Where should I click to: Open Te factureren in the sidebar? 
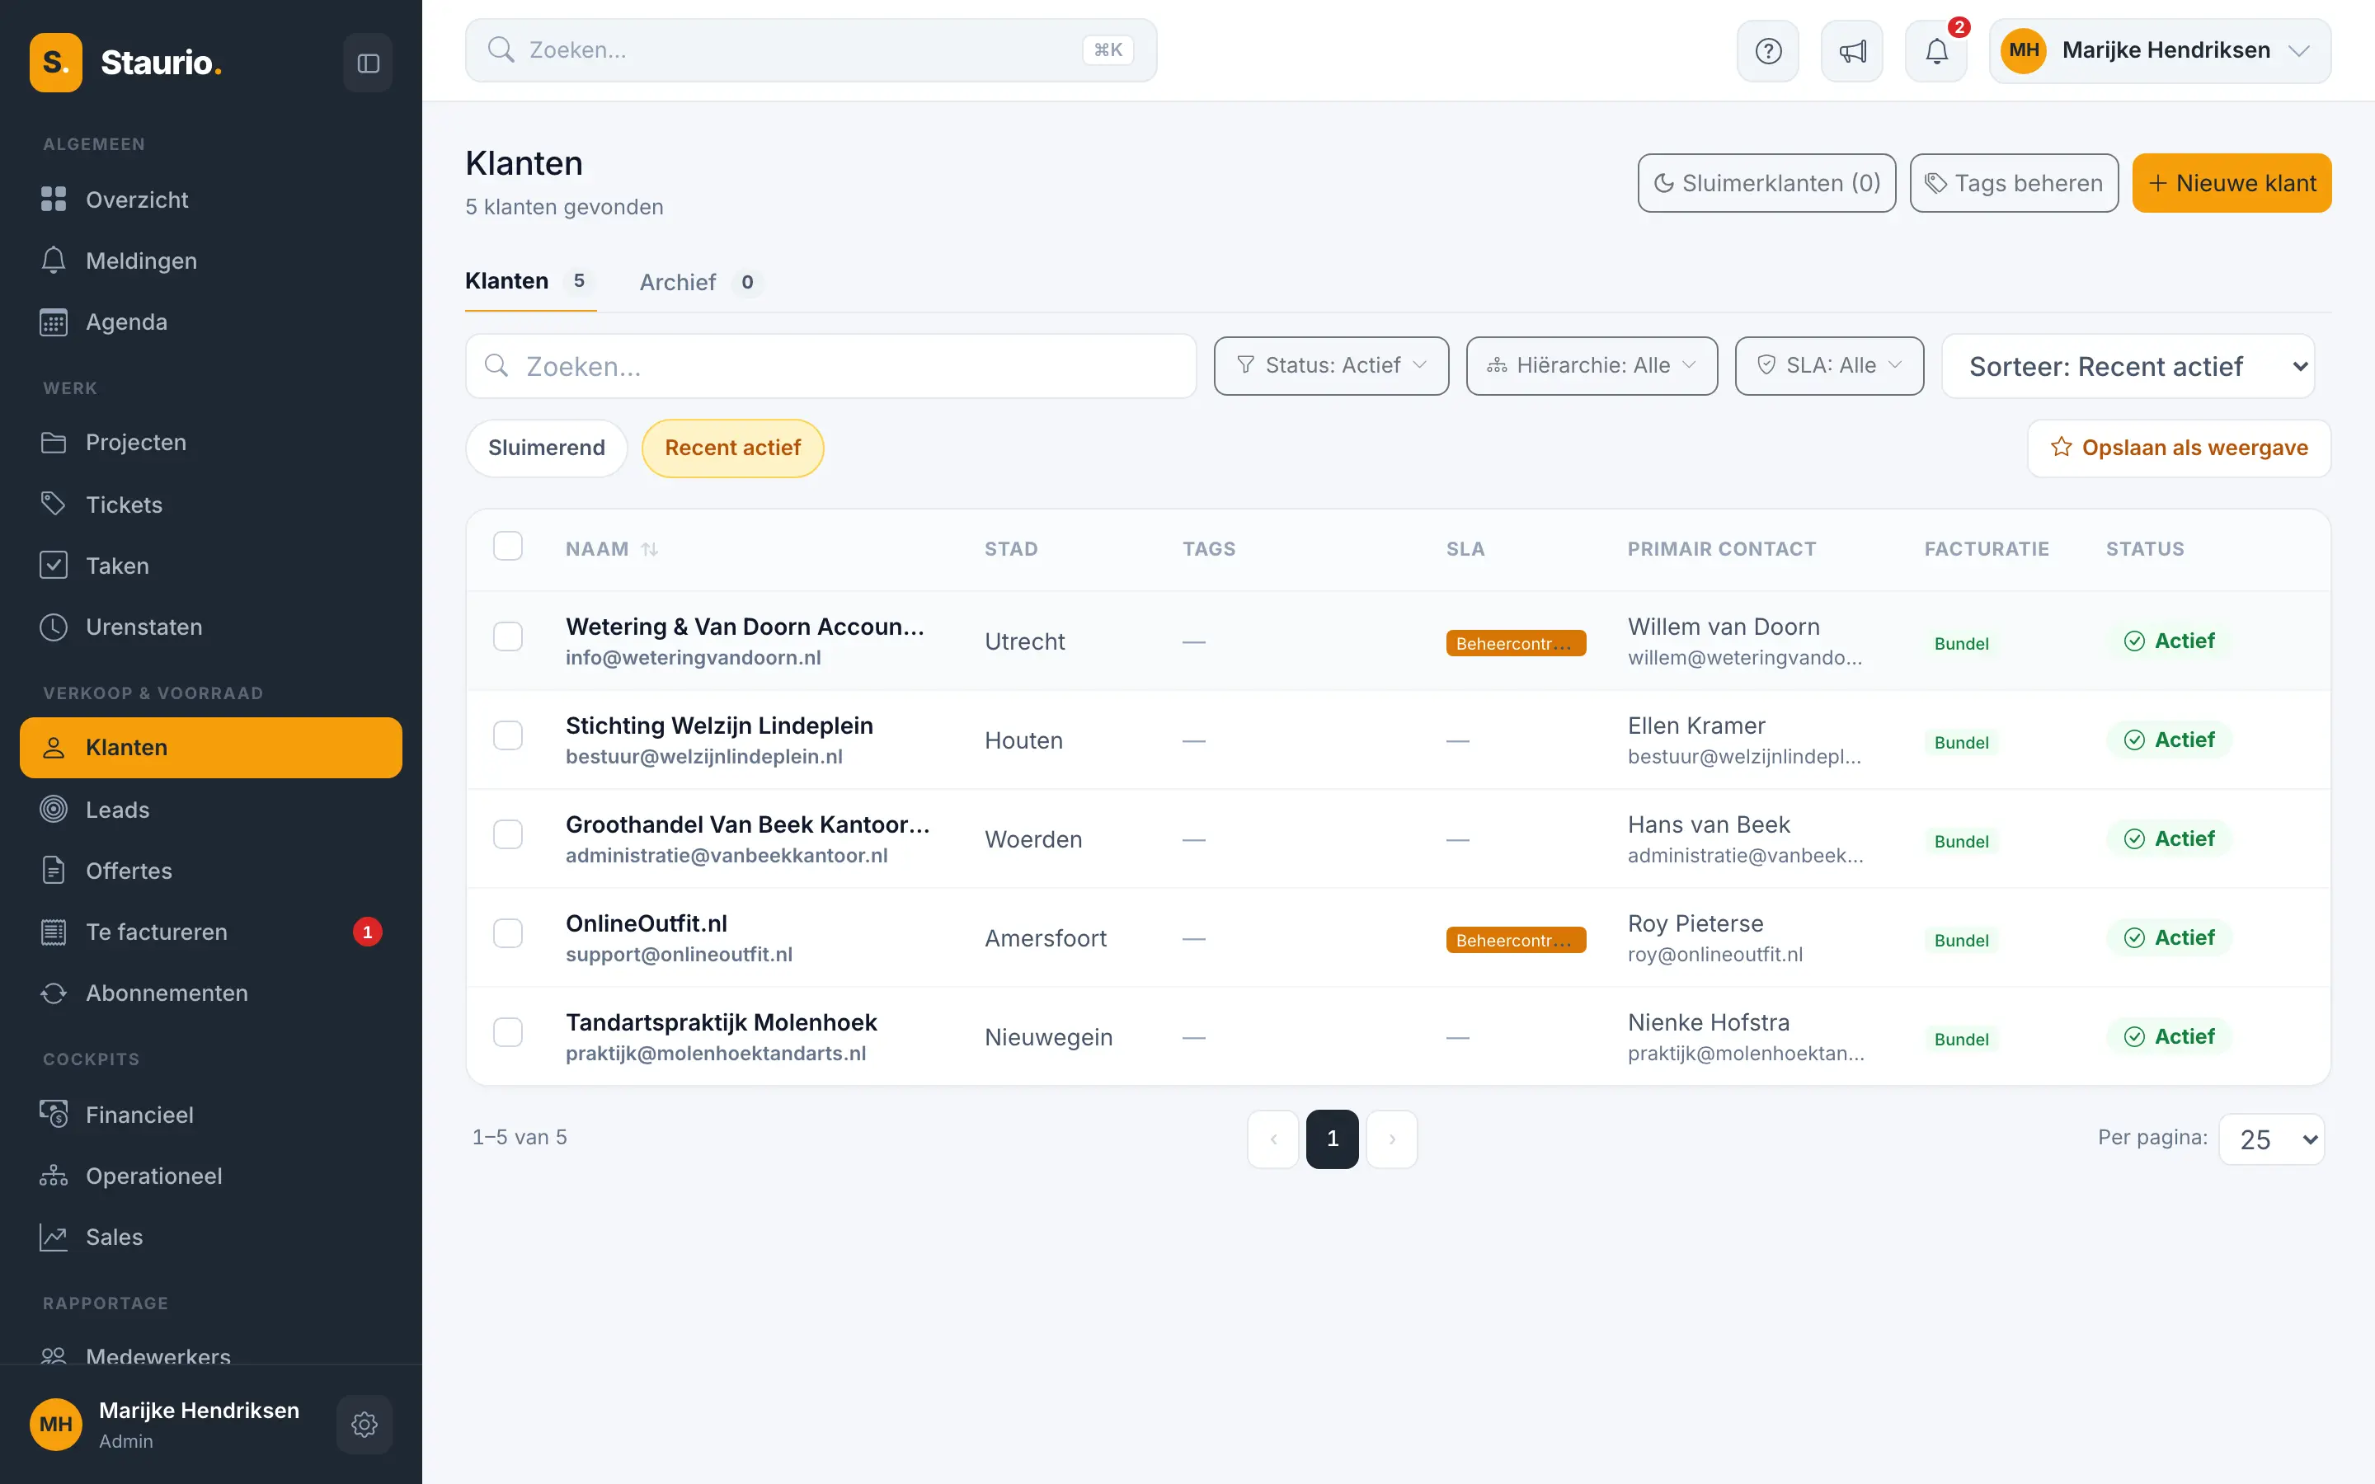[211, 932]
